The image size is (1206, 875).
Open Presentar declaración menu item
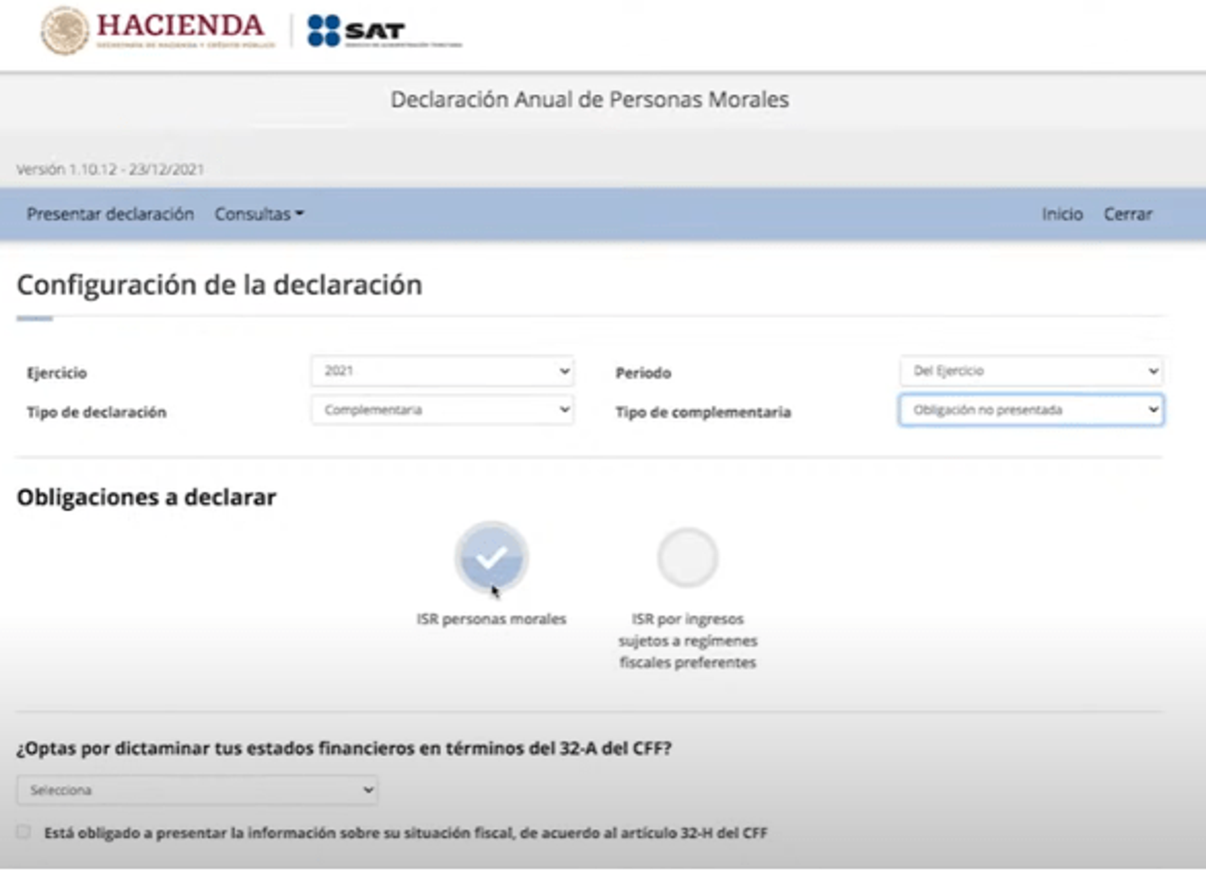click(x=110, y=214)
